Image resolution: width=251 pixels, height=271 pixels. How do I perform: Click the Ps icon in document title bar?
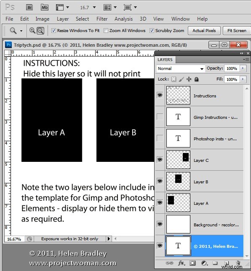point(8,45)
